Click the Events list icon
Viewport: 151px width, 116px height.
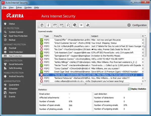5,96
